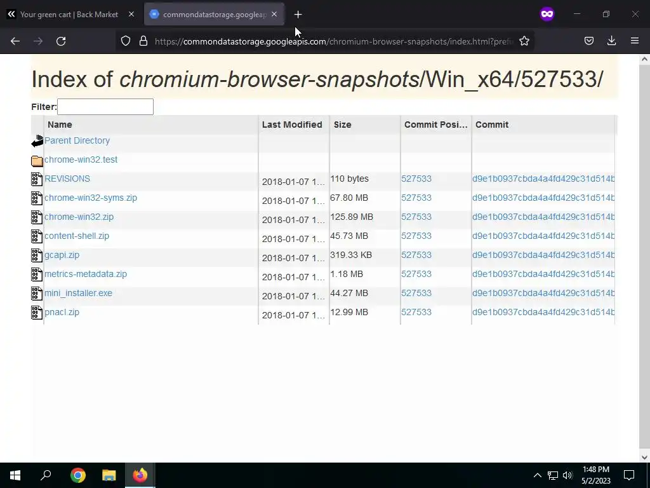Viewport: 650px width, 488px height.
Task: Open the Pocket save icon
Action: point(589,41)
